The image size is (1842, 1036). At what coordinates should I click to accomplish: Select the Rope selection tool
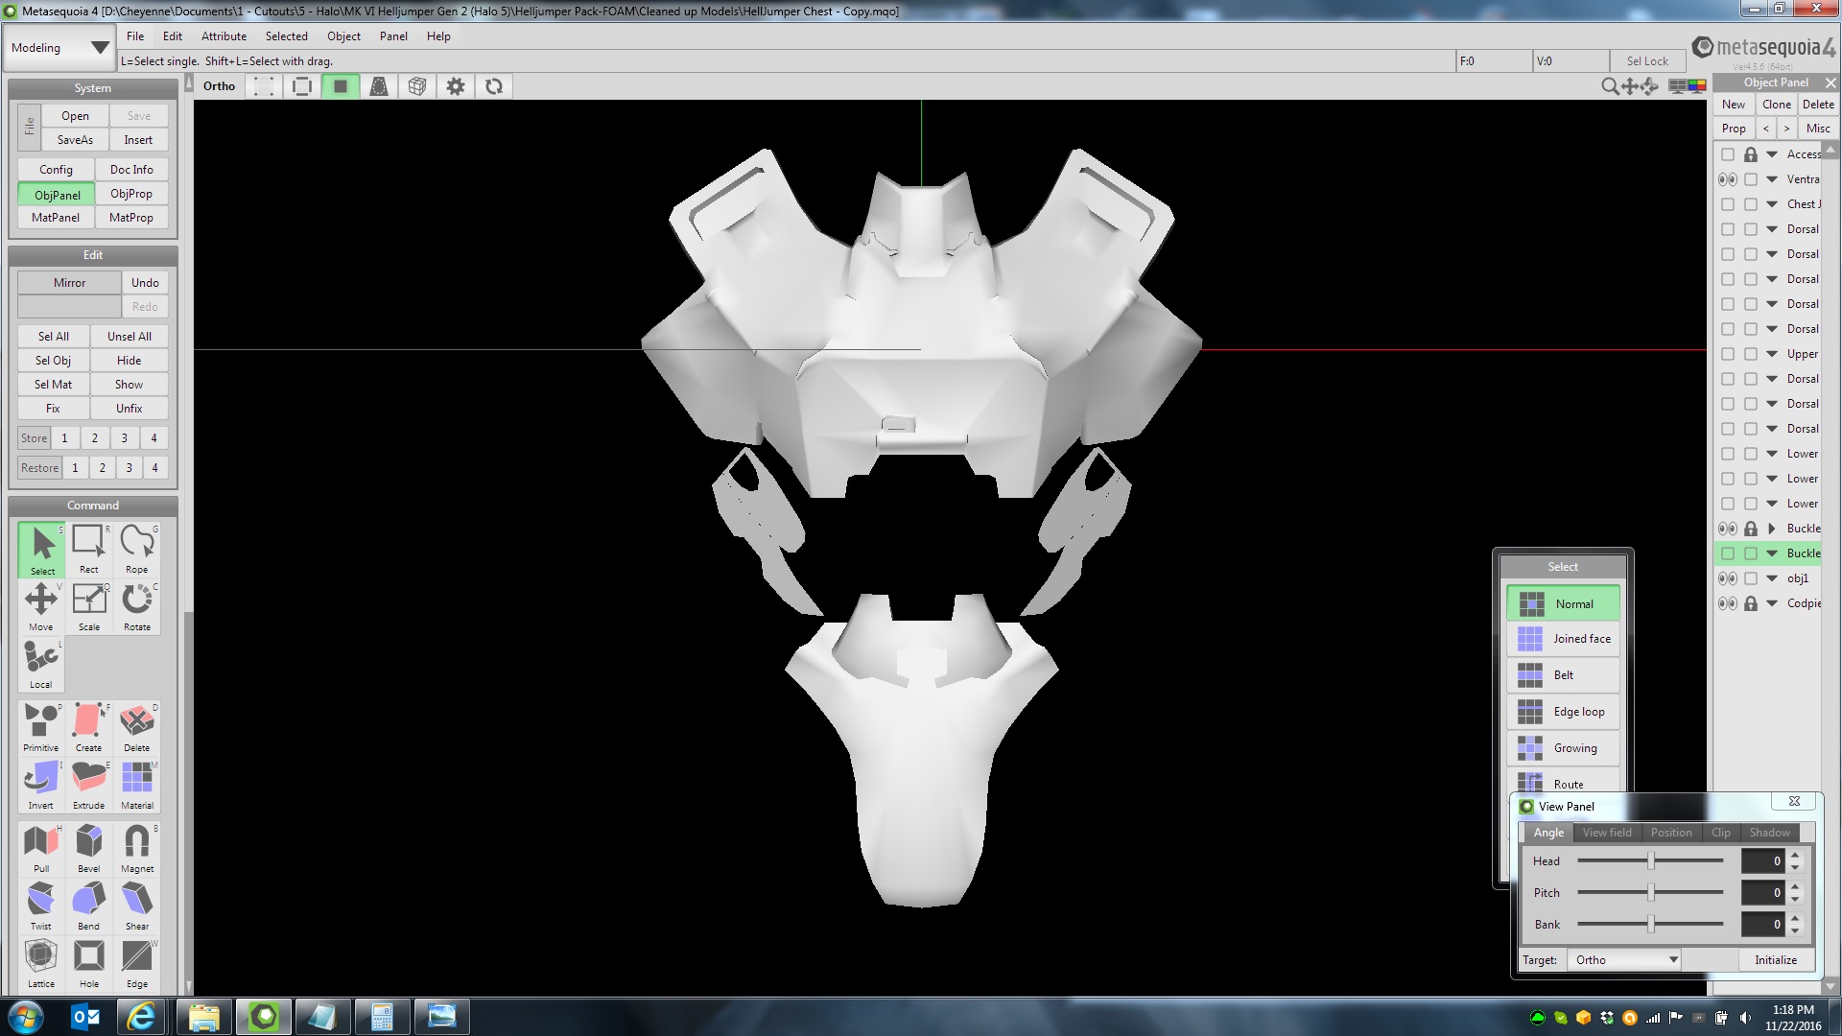coord(137,548)
